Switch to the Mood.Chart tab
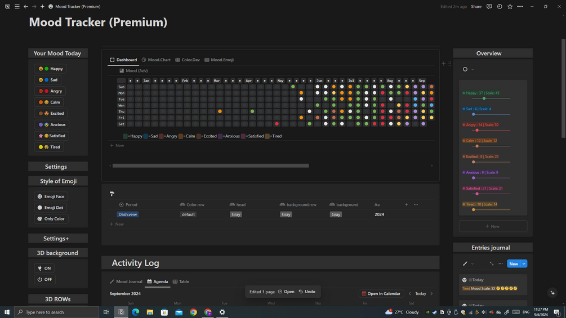Image resolution: width=566 pixels, height=318 pixels. tap(156, 60)
